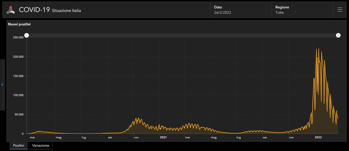Switch to the Positivi tab
The width and height of the screenshot is (349, 151).
pyautogui.click(x=19, y=146)
